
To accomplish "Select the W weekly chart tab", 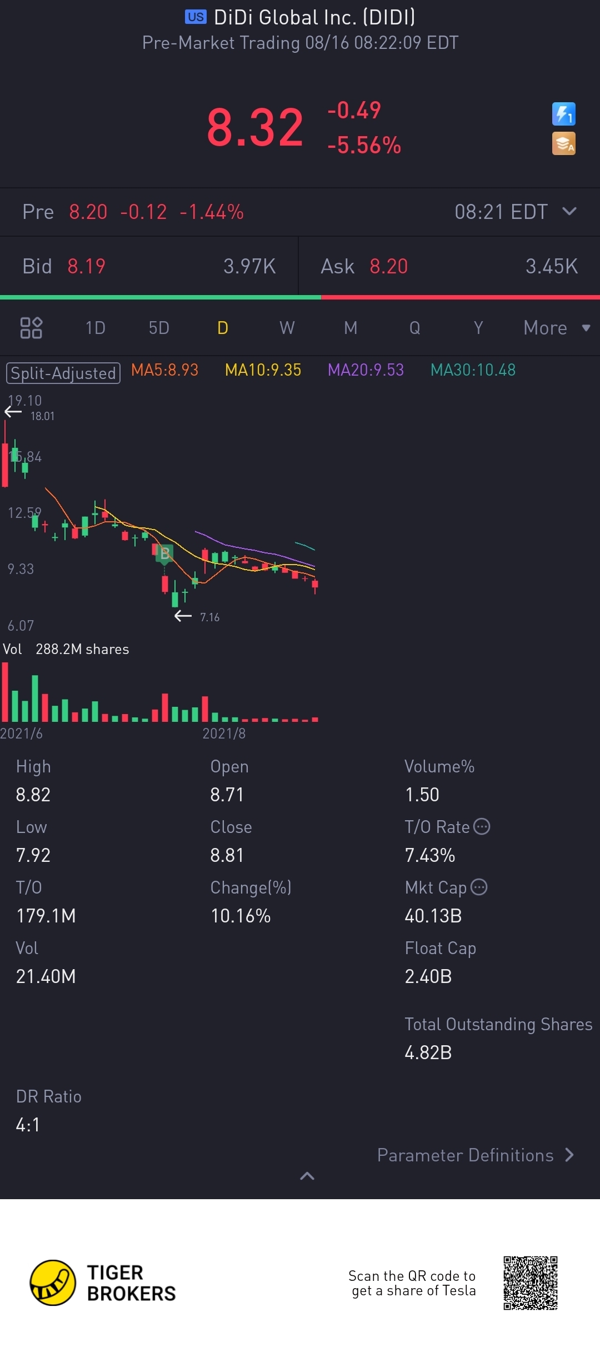I will click(x=287, y=328).
